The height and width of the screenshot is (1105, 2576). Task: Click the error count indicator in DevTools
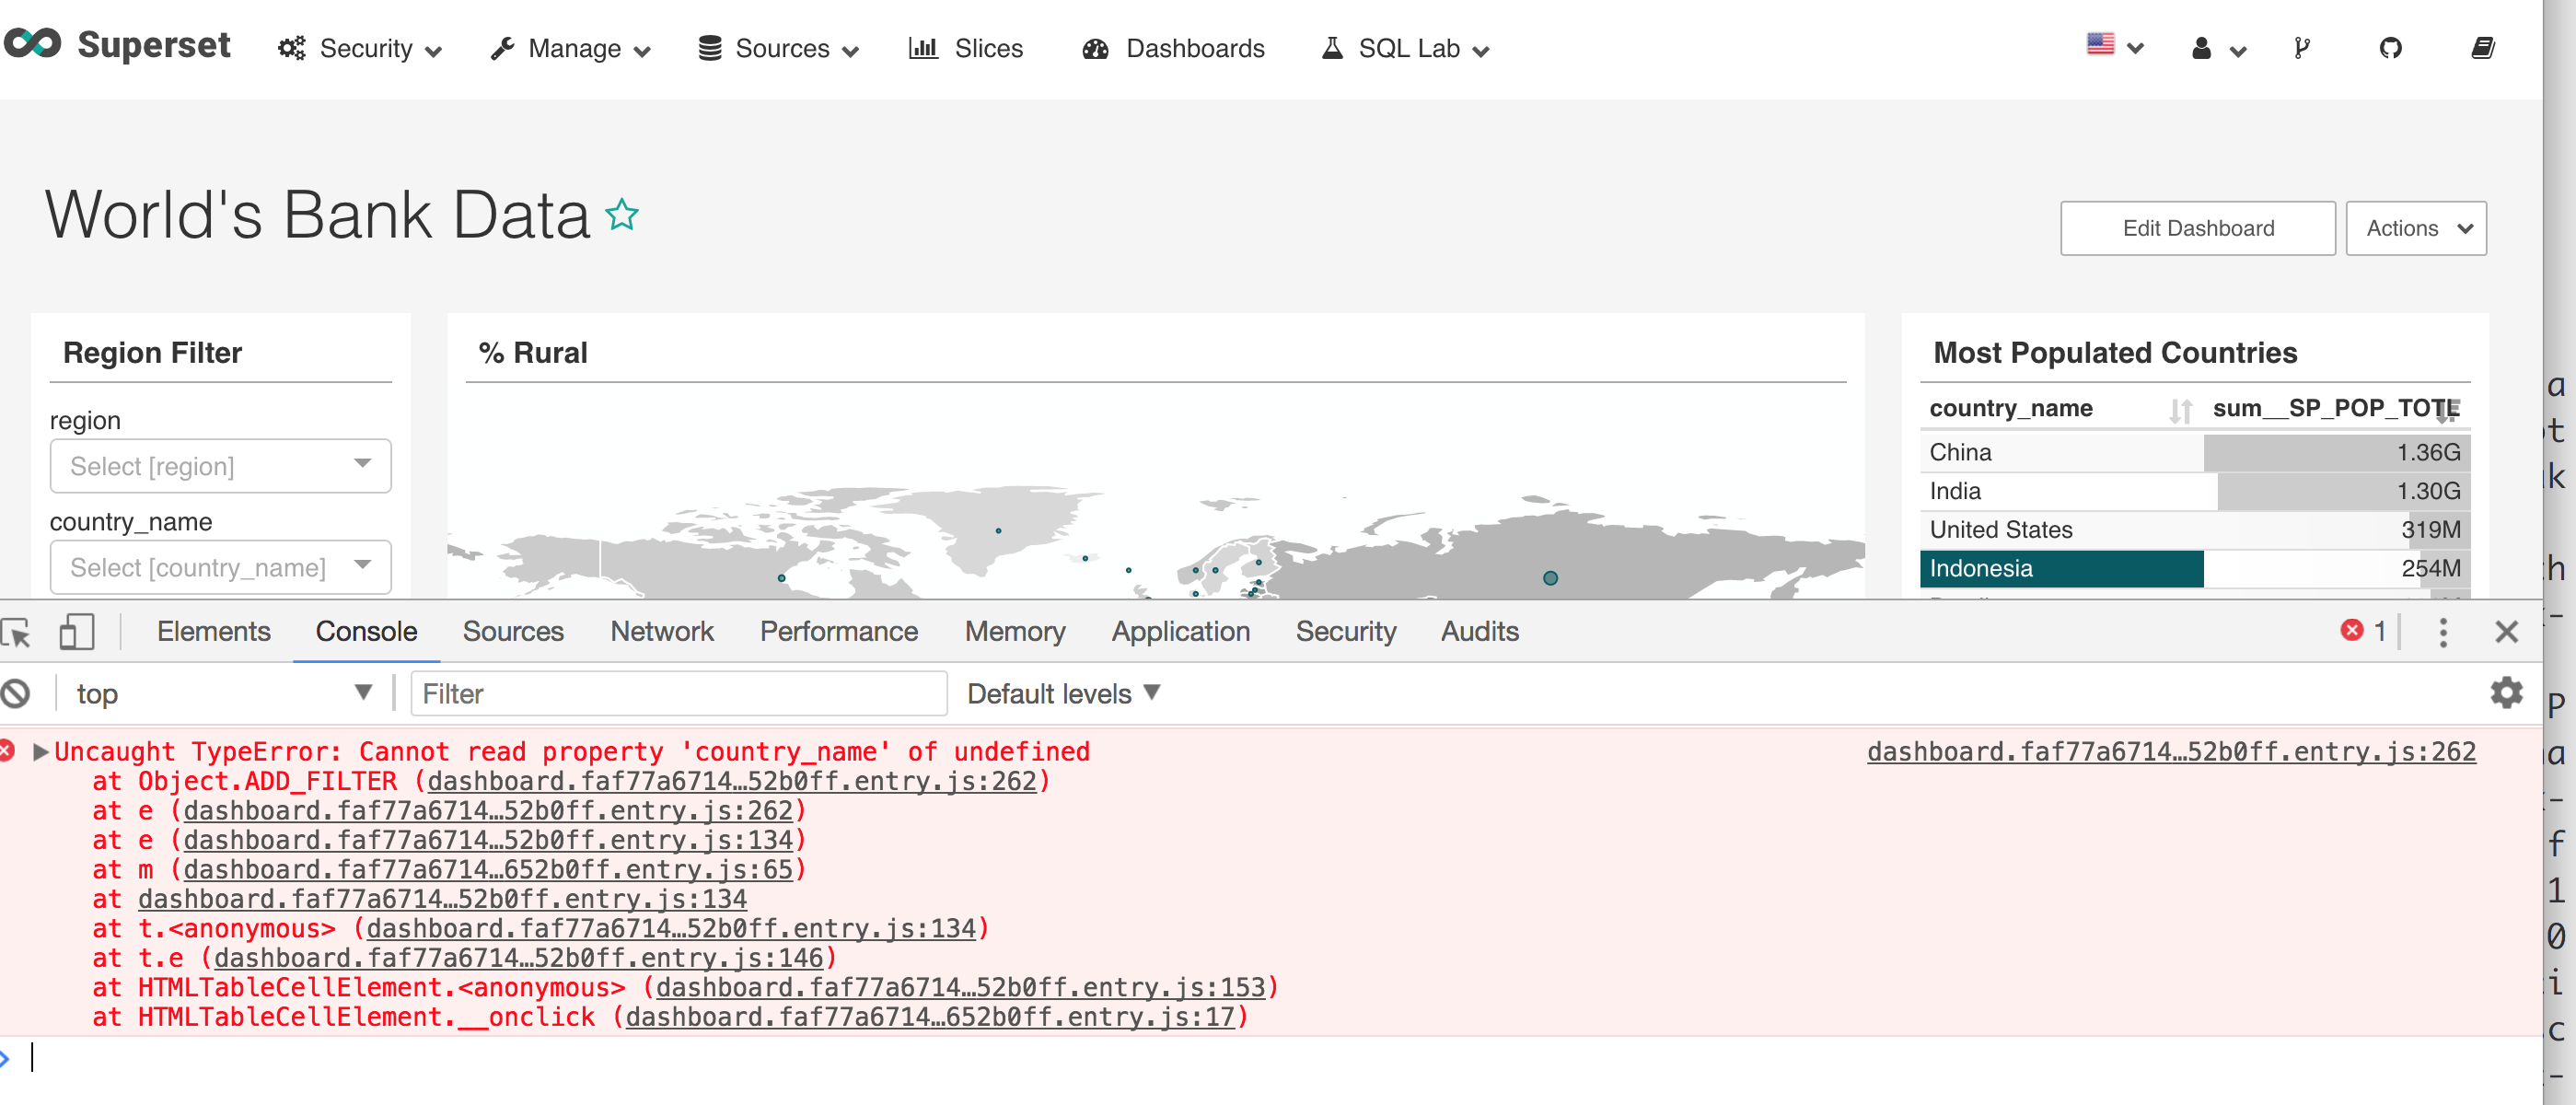coord(2365,631)
